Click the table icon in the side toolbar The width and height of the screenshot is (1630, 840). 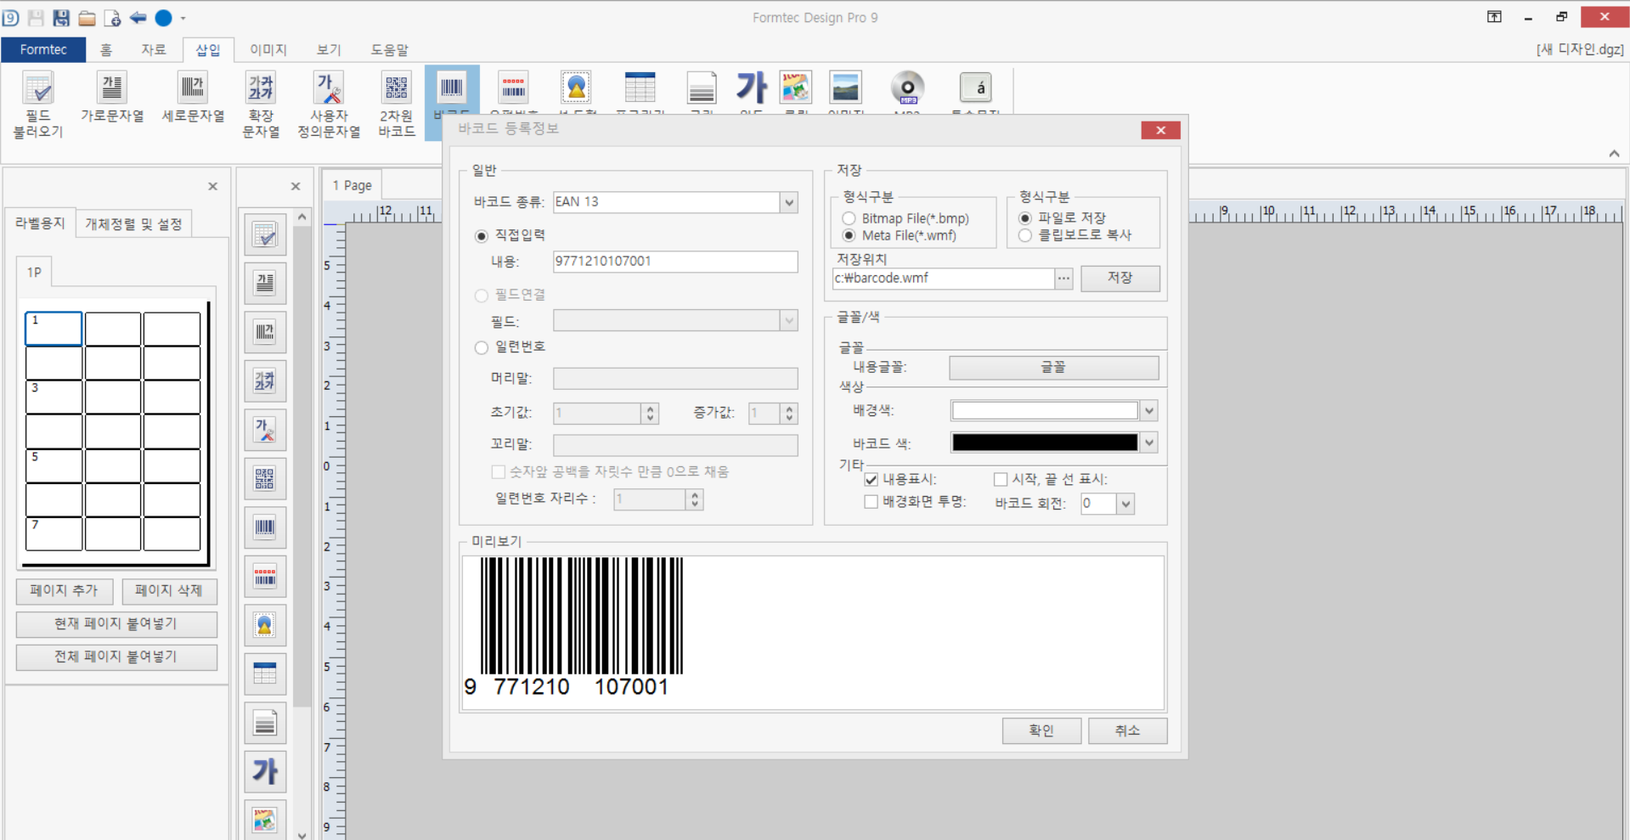tap(265, 674)
